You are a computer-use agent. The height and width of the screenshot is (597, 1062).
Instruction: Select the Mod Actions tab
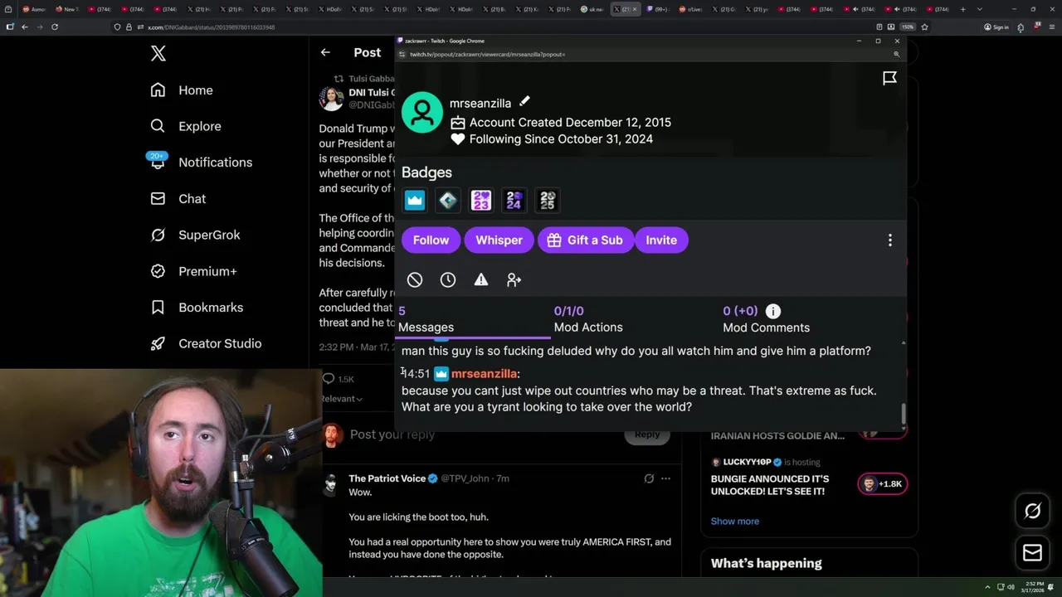click(x=588, y=319)
